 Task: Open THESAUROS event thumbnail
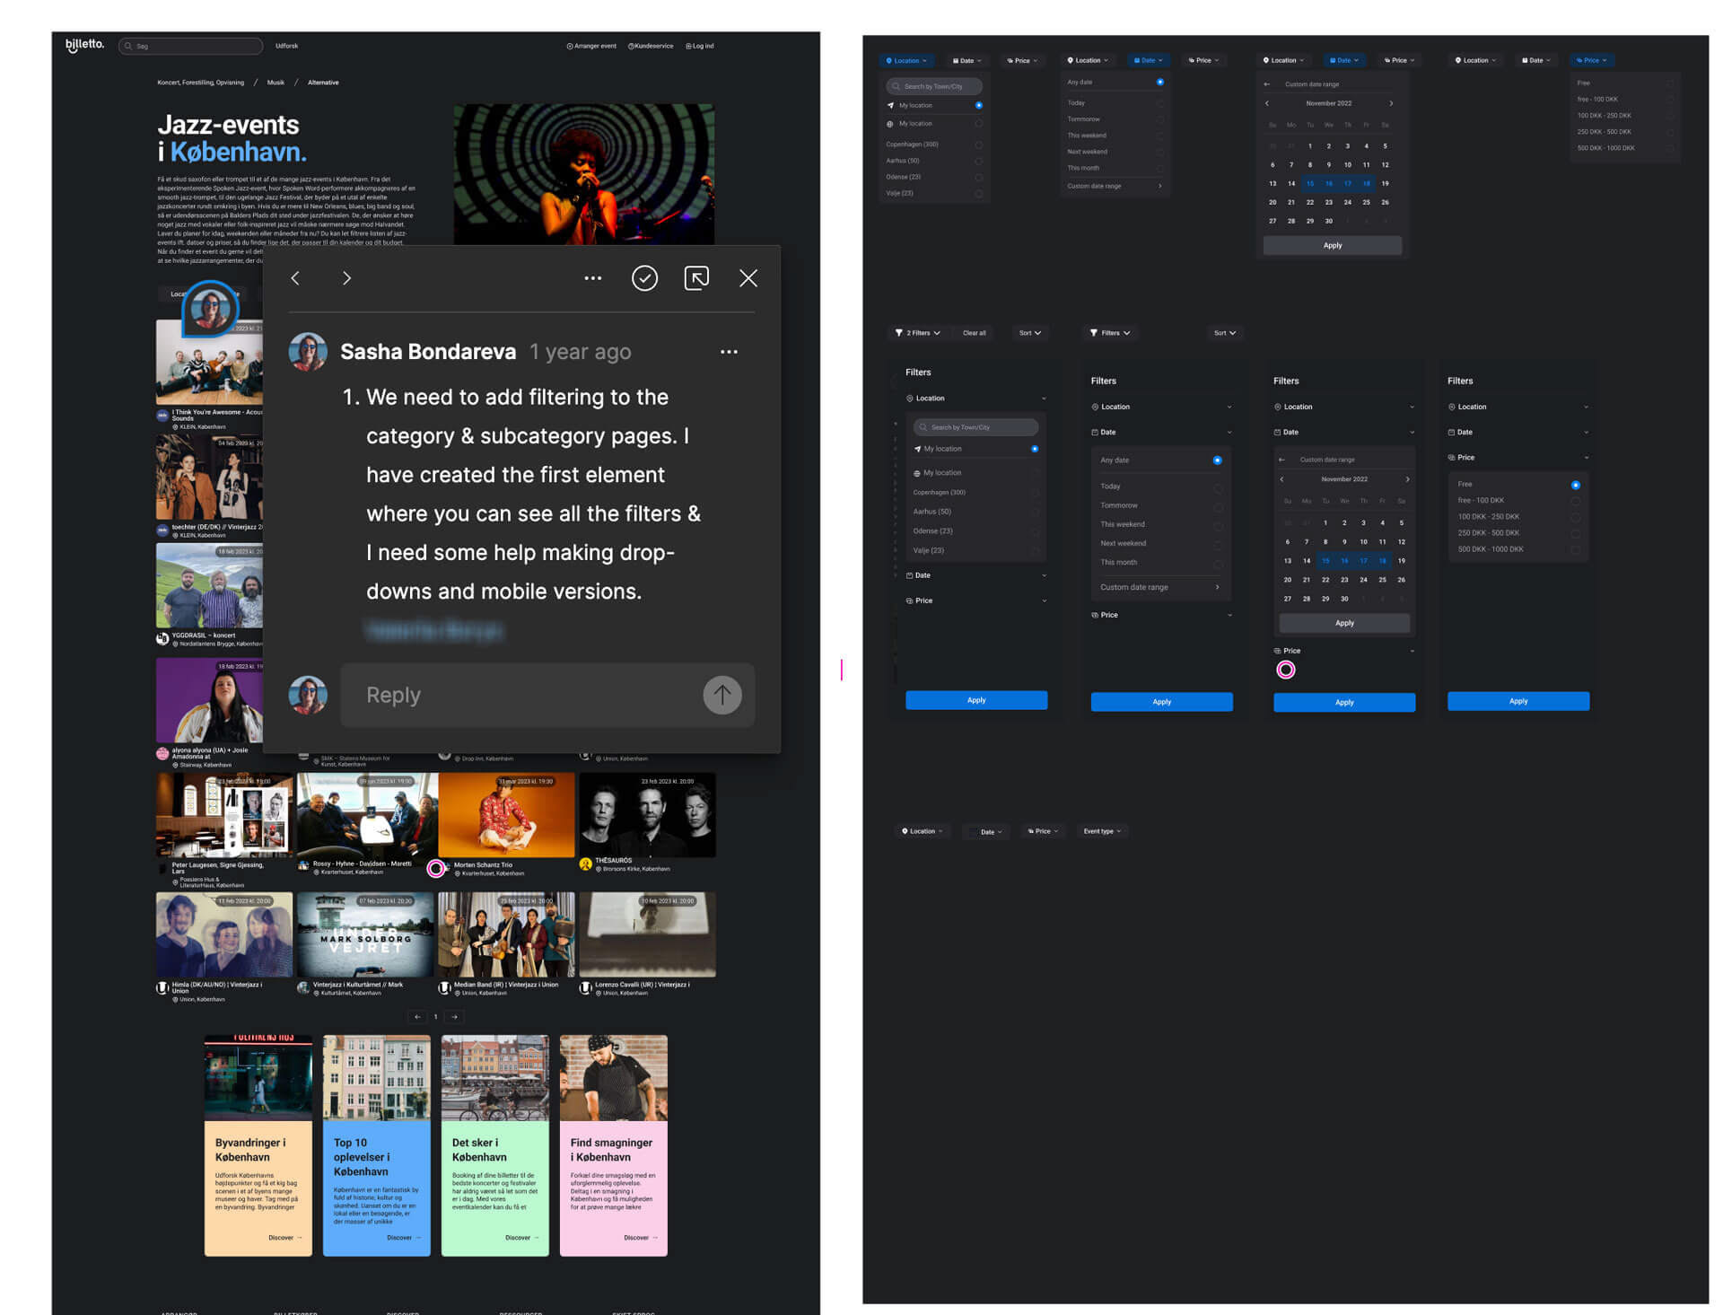coord(647,815)
